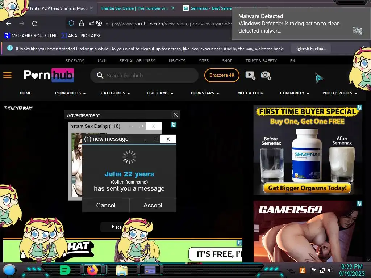The image size is (371, 278).
Task: Reload the current page
Action: coord(35,24)
